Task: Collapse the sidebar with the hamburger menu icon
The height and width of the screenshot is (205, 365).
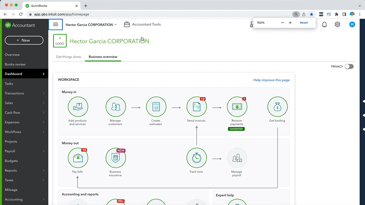Action: [x=56, y=24]
